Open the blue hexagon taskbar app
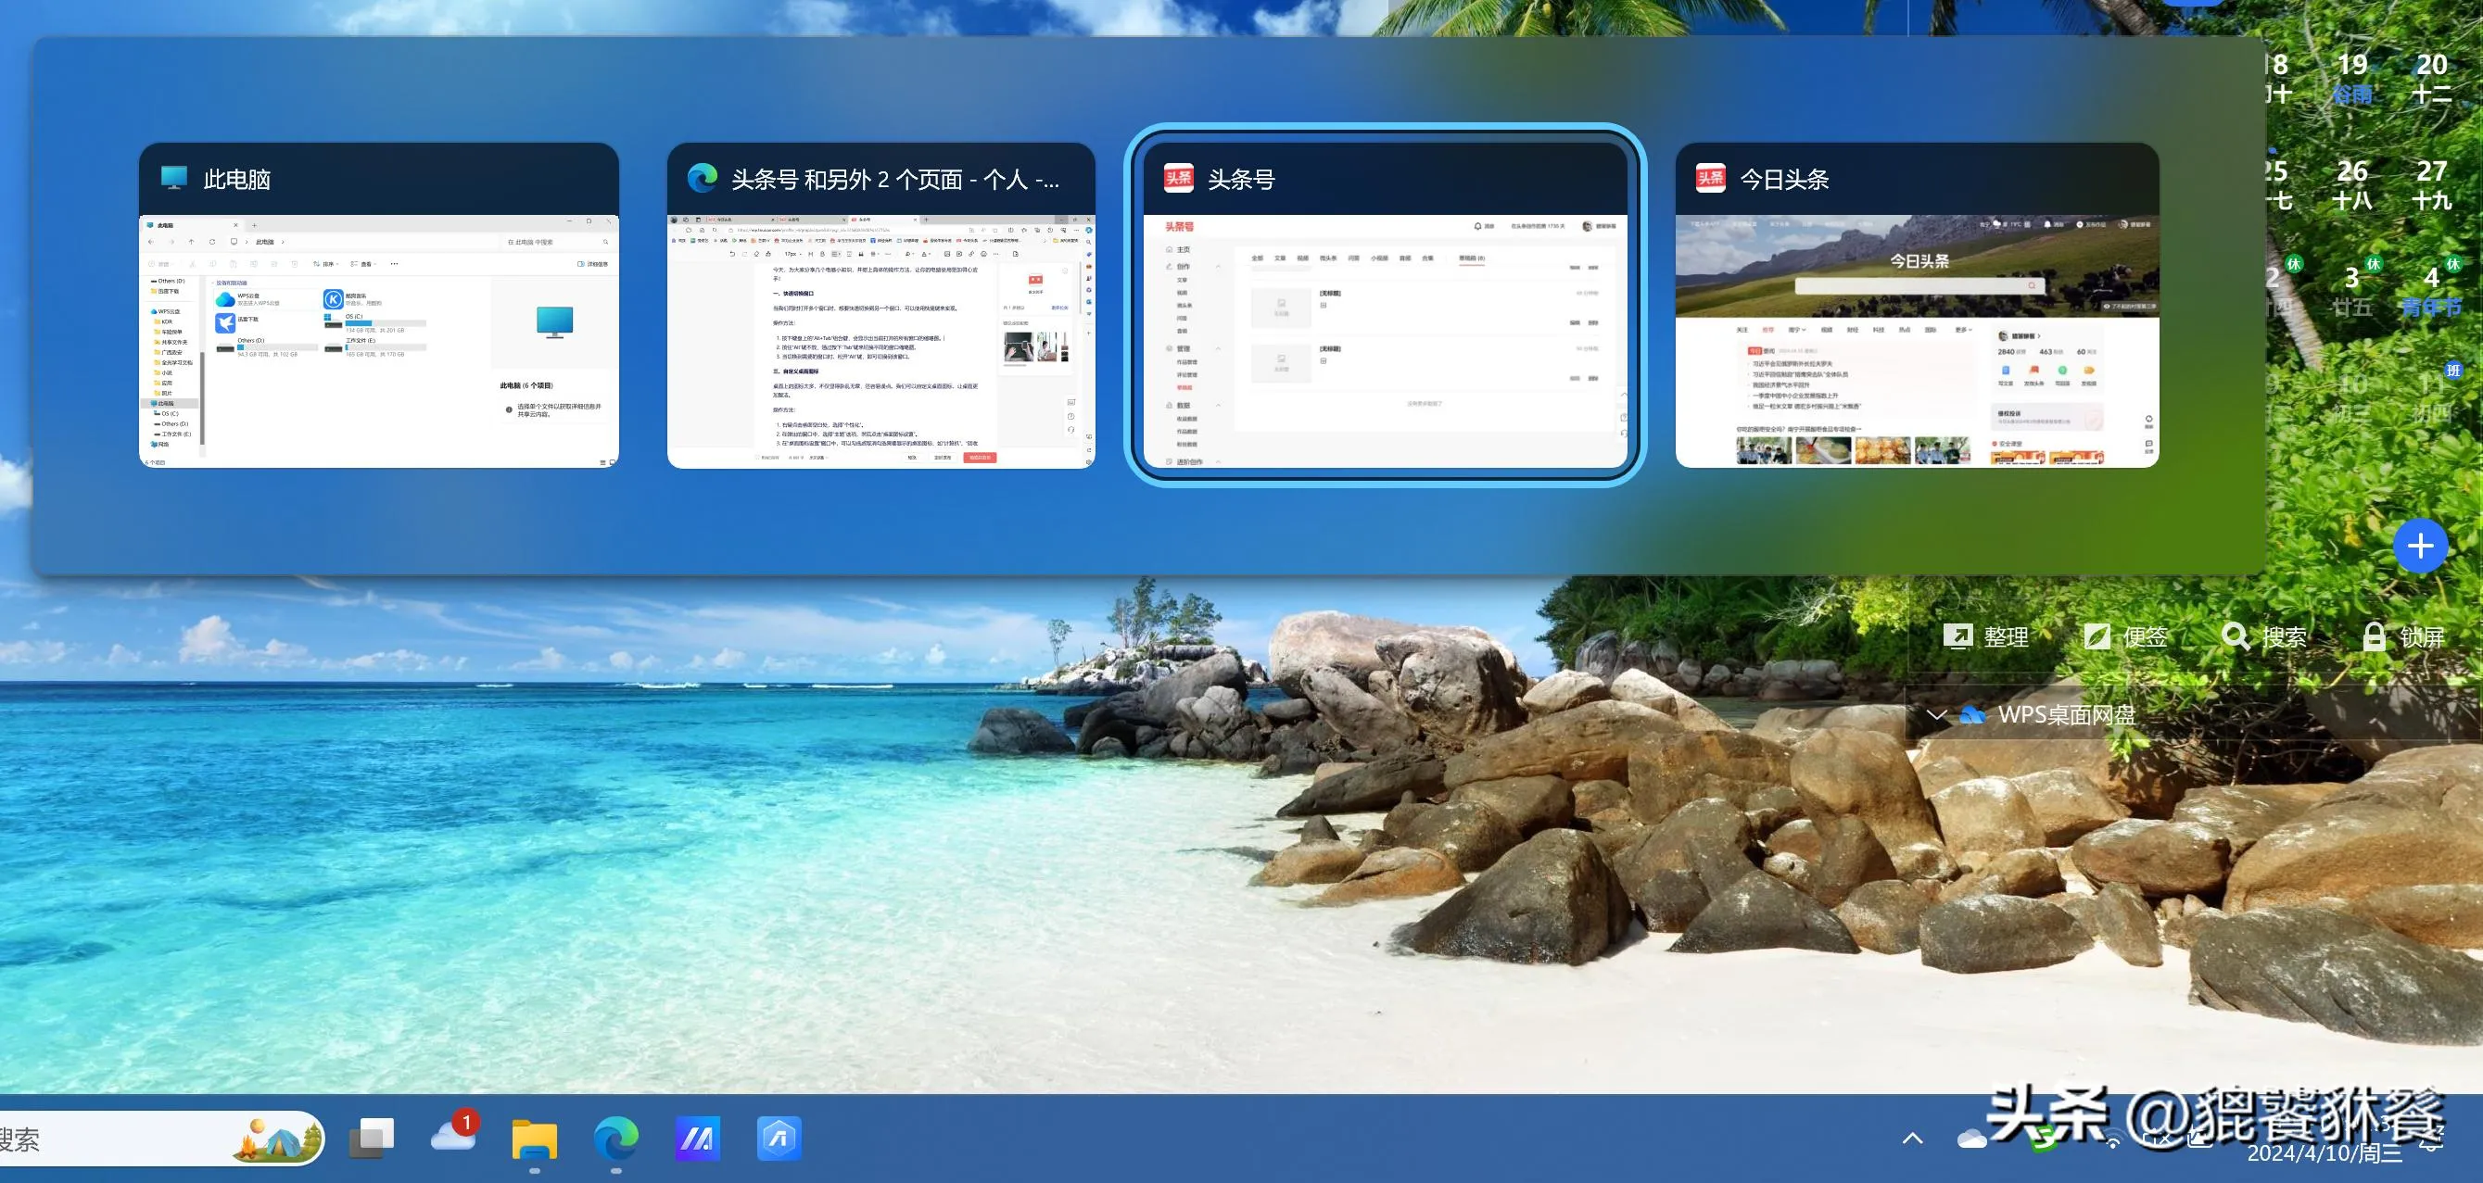 coord(779,1139)
